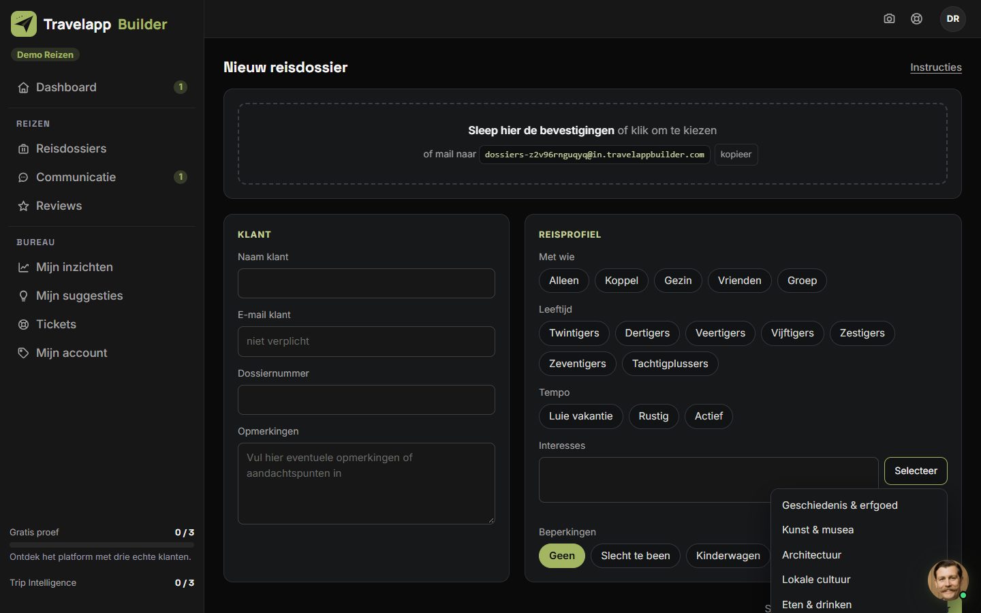Click the camera screenshot icon in header

point(889,19)
